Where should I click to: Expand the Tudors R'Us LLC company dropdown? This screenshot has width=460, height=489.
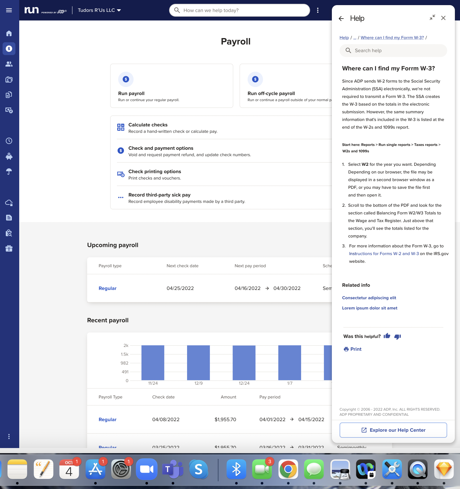pyautogui.click(x=99, y=10)
